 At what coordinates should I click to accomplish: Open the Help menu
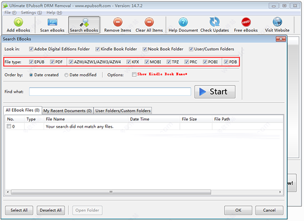point(54,13)
